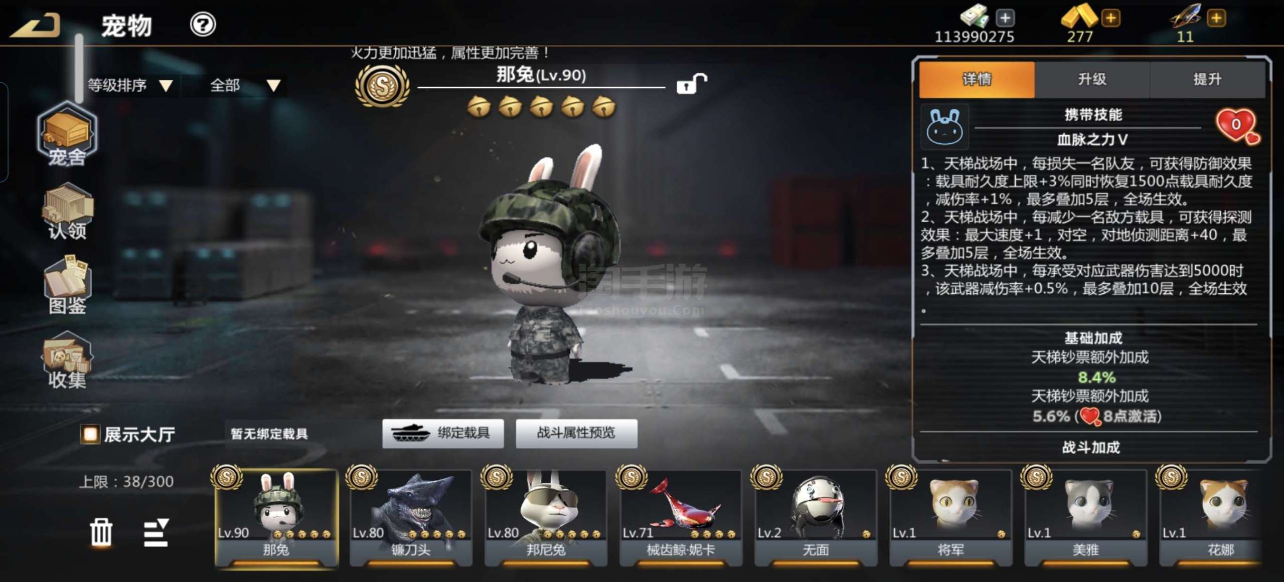Click the sort list icon beside trash

pyautogui.click(x=156, y=532)
